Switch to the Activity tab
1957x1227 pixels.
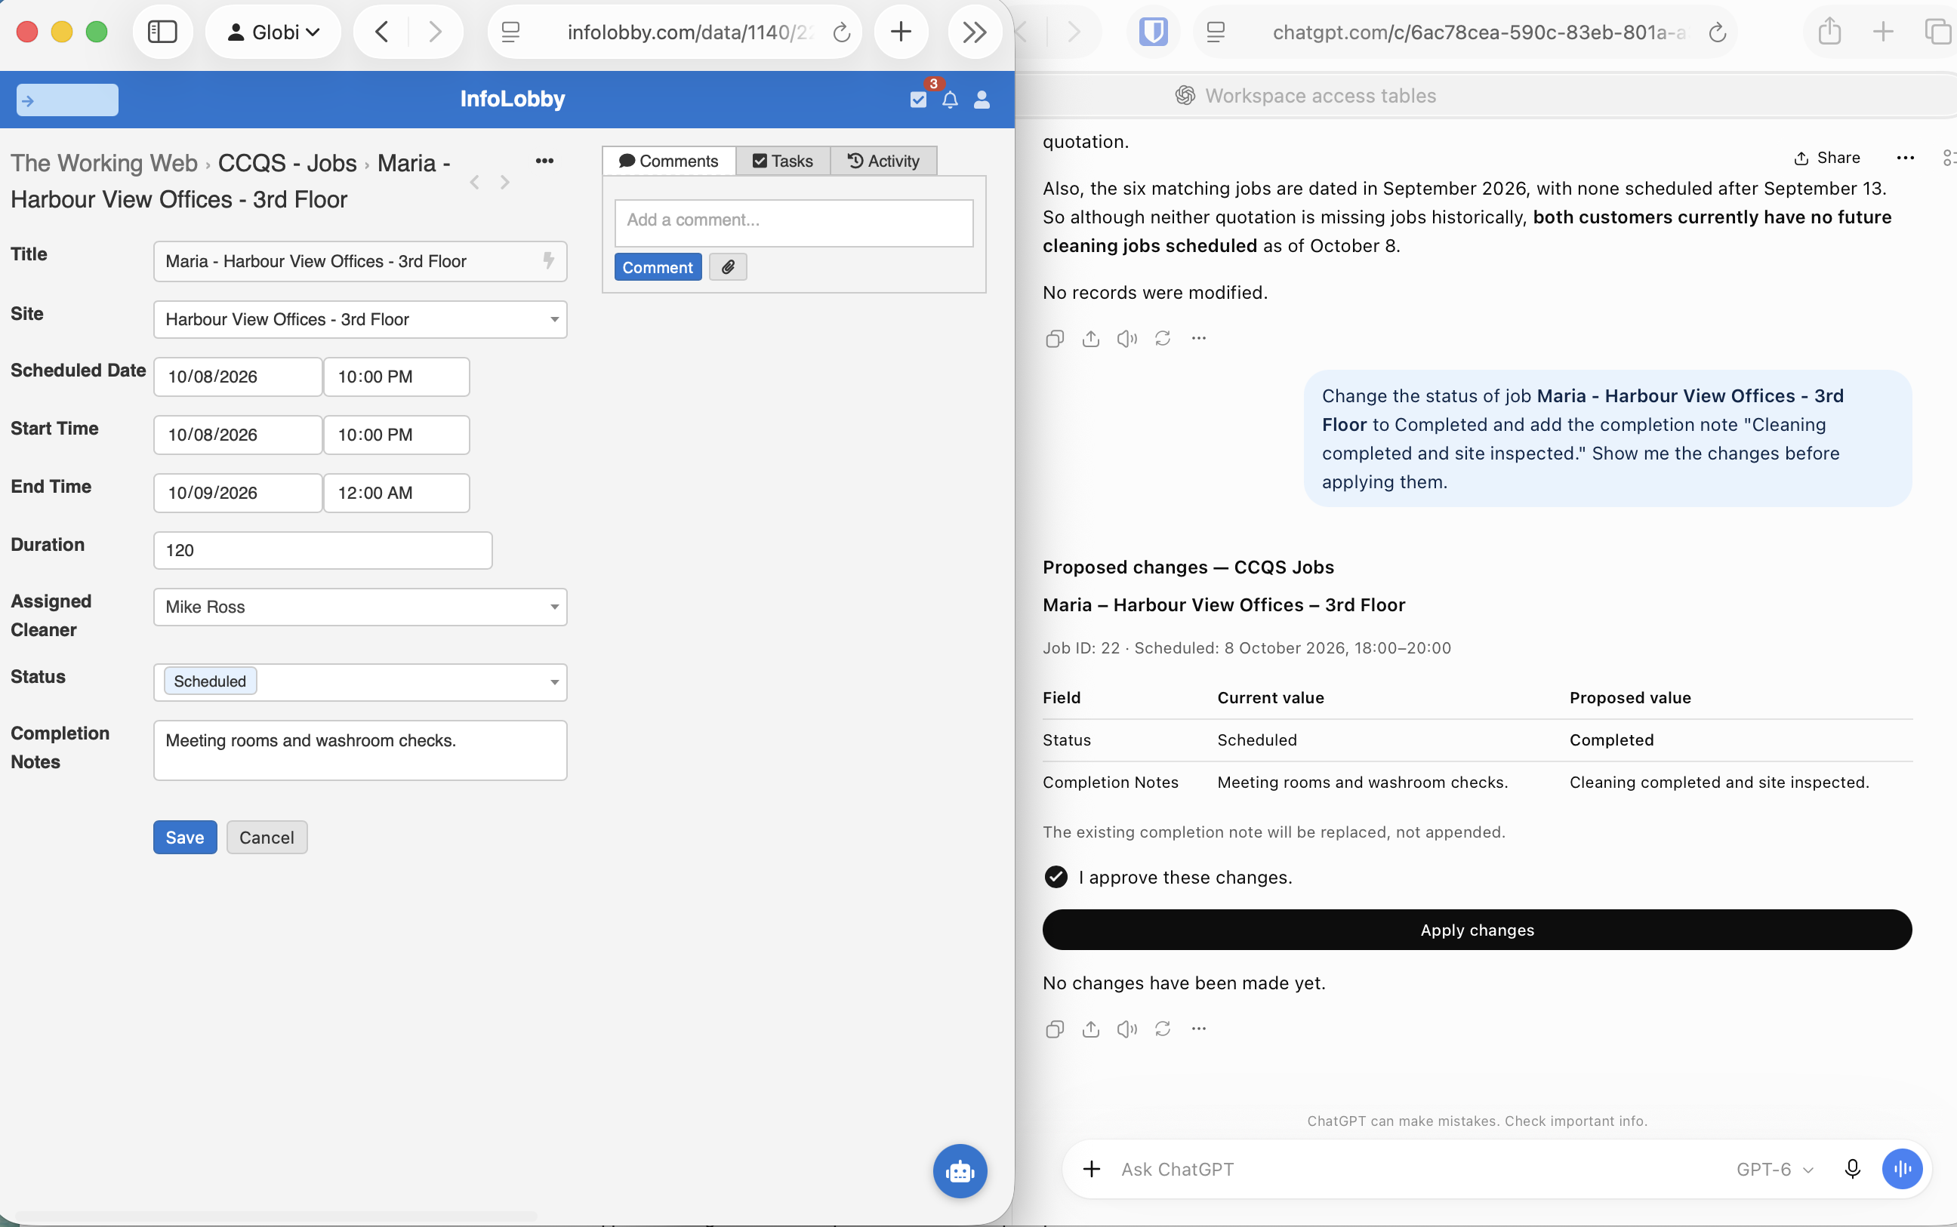(883, 161)
